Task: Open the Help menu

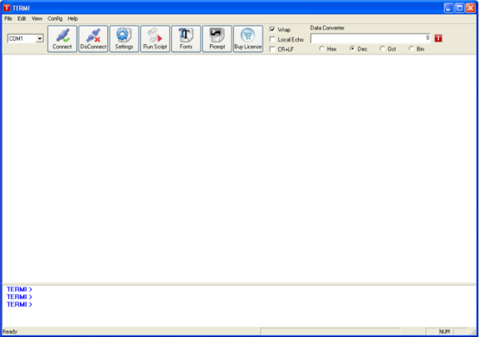Action: [73, 18]
